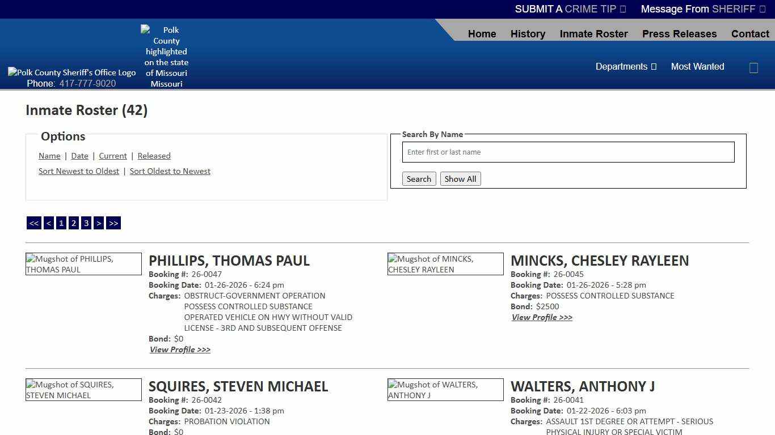Select Released filter option
The width and height of the screenshot is (775, 435).
[154, 156]
